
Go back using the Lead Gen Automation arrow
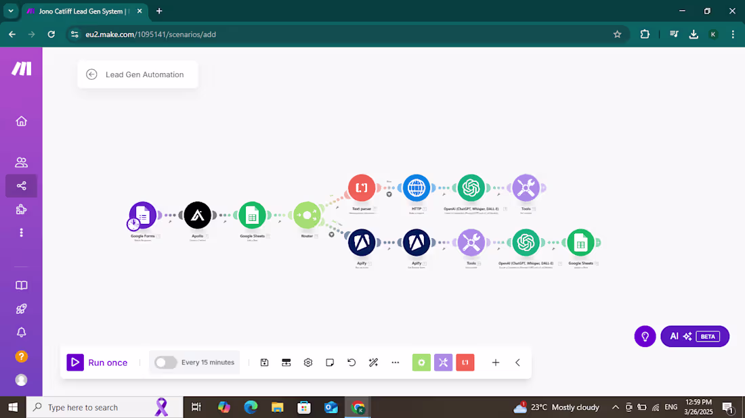coord(91,74)
